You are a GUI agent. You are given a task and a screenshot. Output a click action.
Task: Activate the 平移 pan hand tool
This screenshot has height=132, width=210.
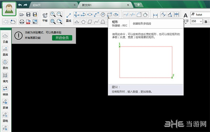click(x=45, y=17)
